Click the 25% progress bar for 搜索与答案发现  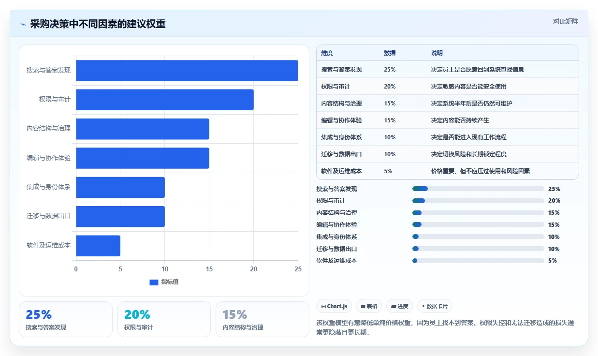478,189
